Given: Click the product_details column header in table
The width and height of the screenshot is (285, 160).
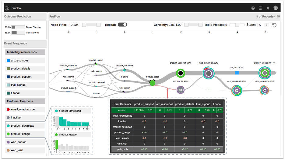Looking at the screenshot, I should coord(184,104).
